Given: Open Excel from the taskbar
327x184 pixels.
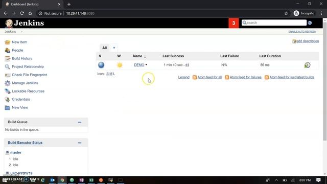Looking at the screenshot, I should (91, 180).
